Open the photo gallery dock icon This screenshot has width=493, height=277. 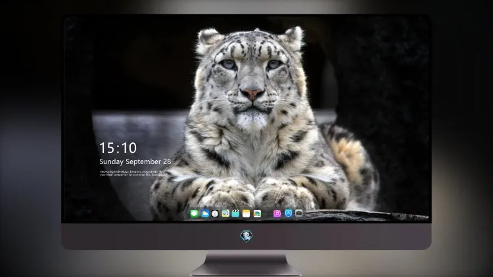(x=257, y=214)
